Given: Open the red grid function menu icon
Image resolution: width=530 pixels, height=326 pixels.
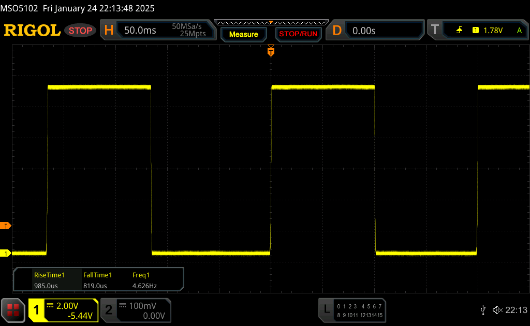Looking at the screenshot, I should pos(13,310).
